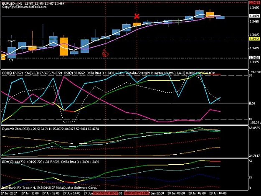The height and width of the screenshot is (196, 261).
Task: Select the Pivot line label
Action: [x=11, y=41]
